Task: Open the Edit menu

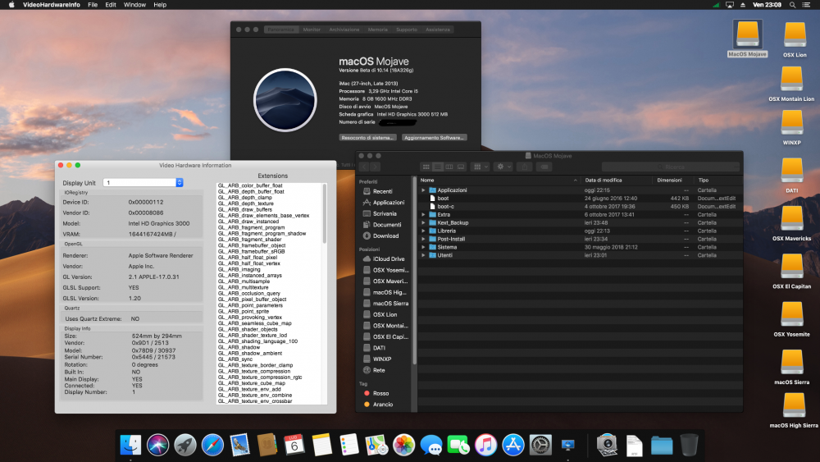Action: click(111, 5)
